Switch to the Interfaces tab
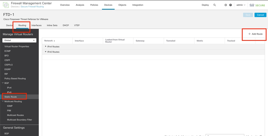 (37, 25)
